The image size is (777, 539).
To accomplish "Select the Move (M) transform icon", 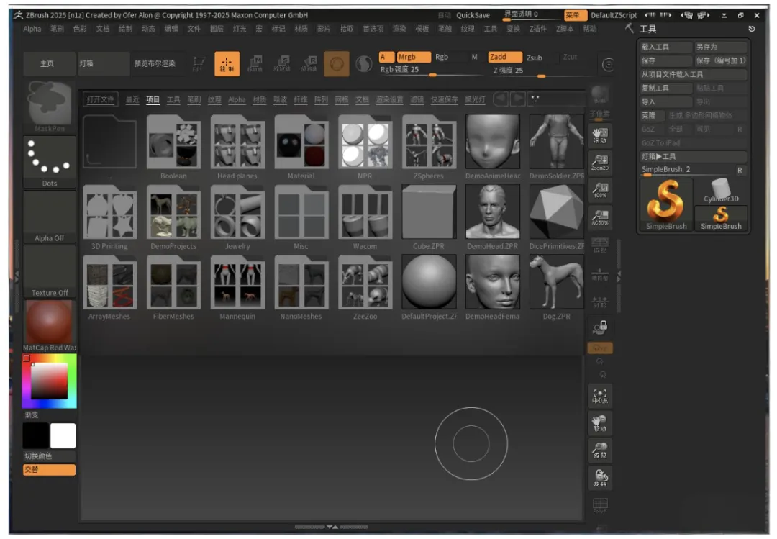I will tap(255, 64).
